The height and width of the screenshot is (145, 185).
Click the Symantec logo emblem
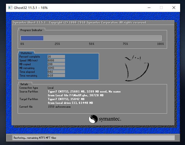click(93, 119)
